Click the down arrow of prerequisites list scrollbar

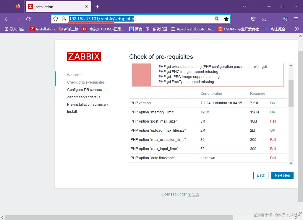click(x=291, y=163)
